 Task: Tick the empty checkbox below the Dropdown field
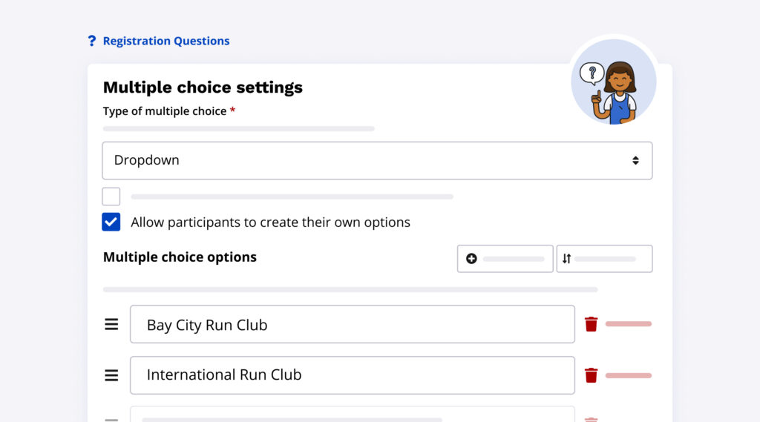(x=111, y=197)
